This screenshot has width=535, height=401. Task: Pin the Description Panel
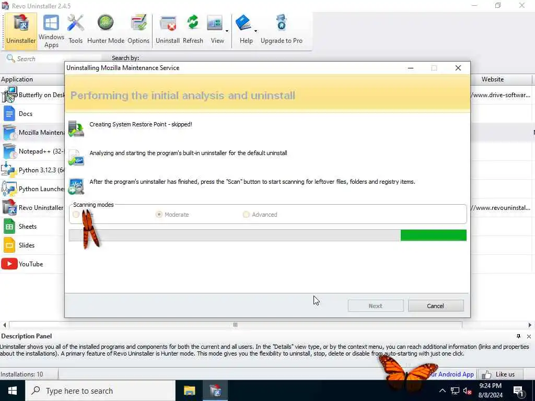(x=519, y=336)
